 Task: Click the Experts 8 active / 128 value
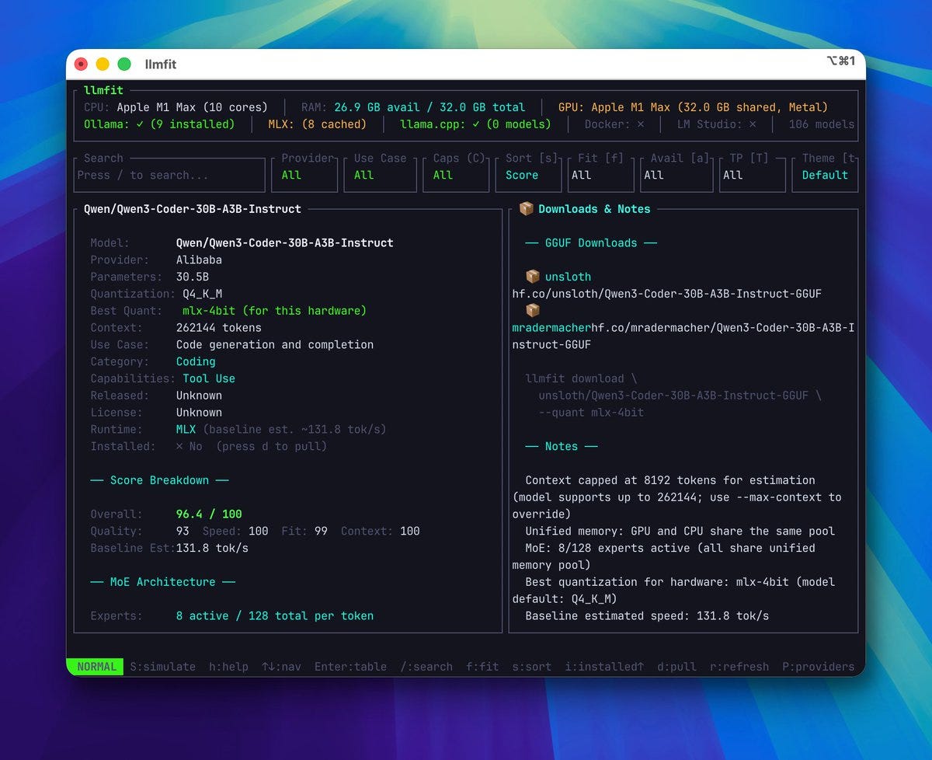[x=275, y=616]
